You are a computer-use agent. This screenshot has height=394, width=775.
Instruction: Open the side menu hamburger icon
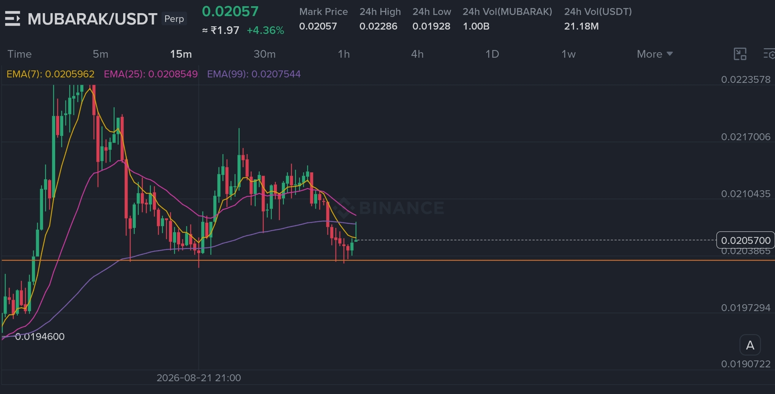pyautogui.click(x=12, y=19)
